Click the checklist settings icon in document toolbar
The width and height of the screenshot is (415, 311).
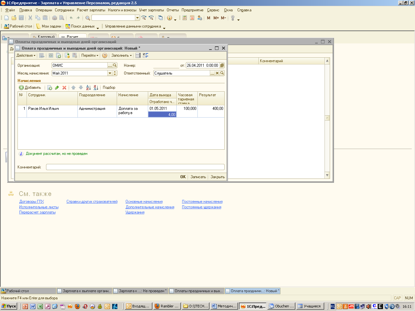tap(146, 55)
